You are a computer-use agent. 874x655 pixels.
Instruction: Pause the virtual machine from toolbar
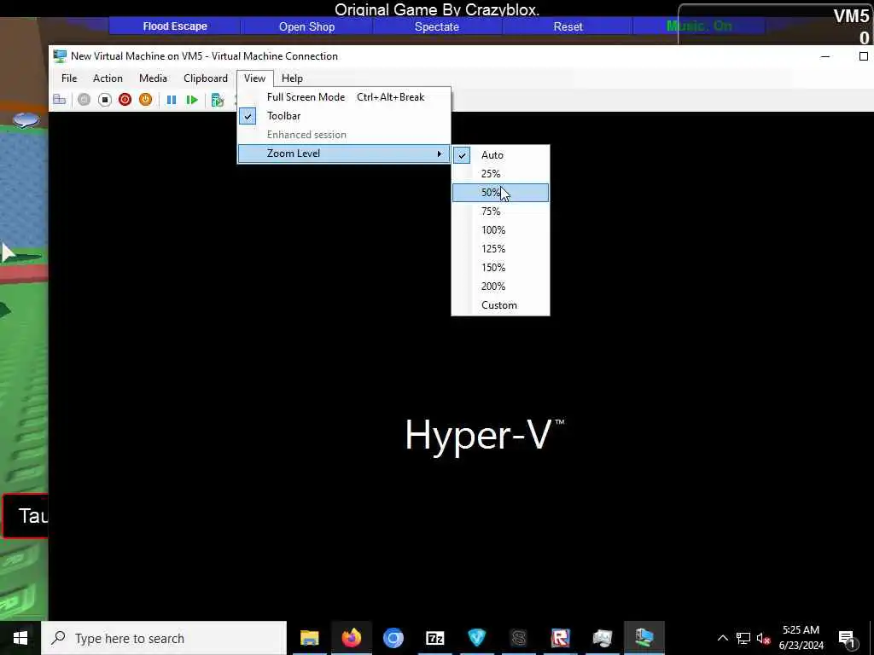(172, 100)
